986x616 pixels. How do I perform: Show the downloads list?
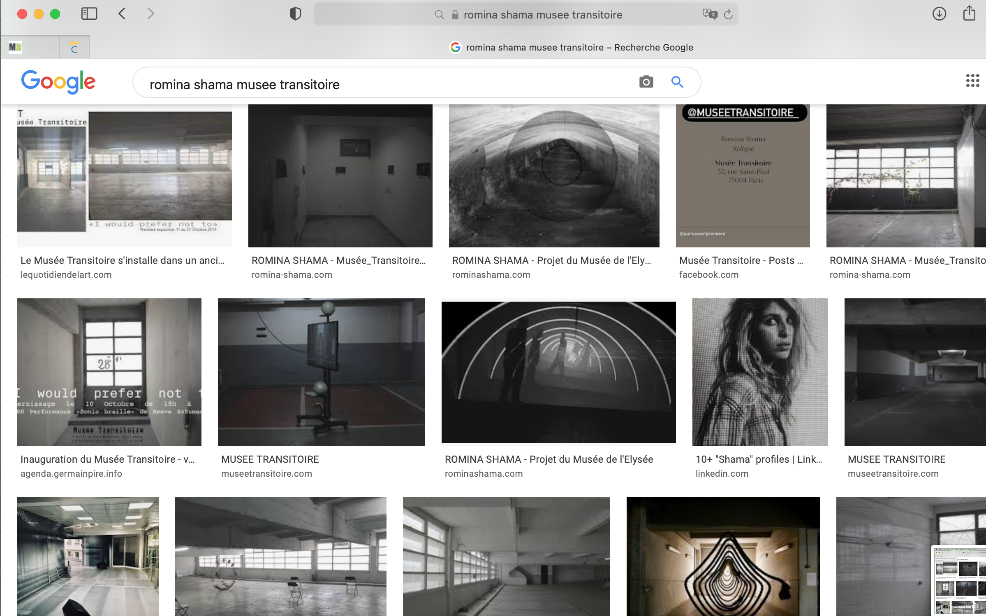tap(939, 14)
